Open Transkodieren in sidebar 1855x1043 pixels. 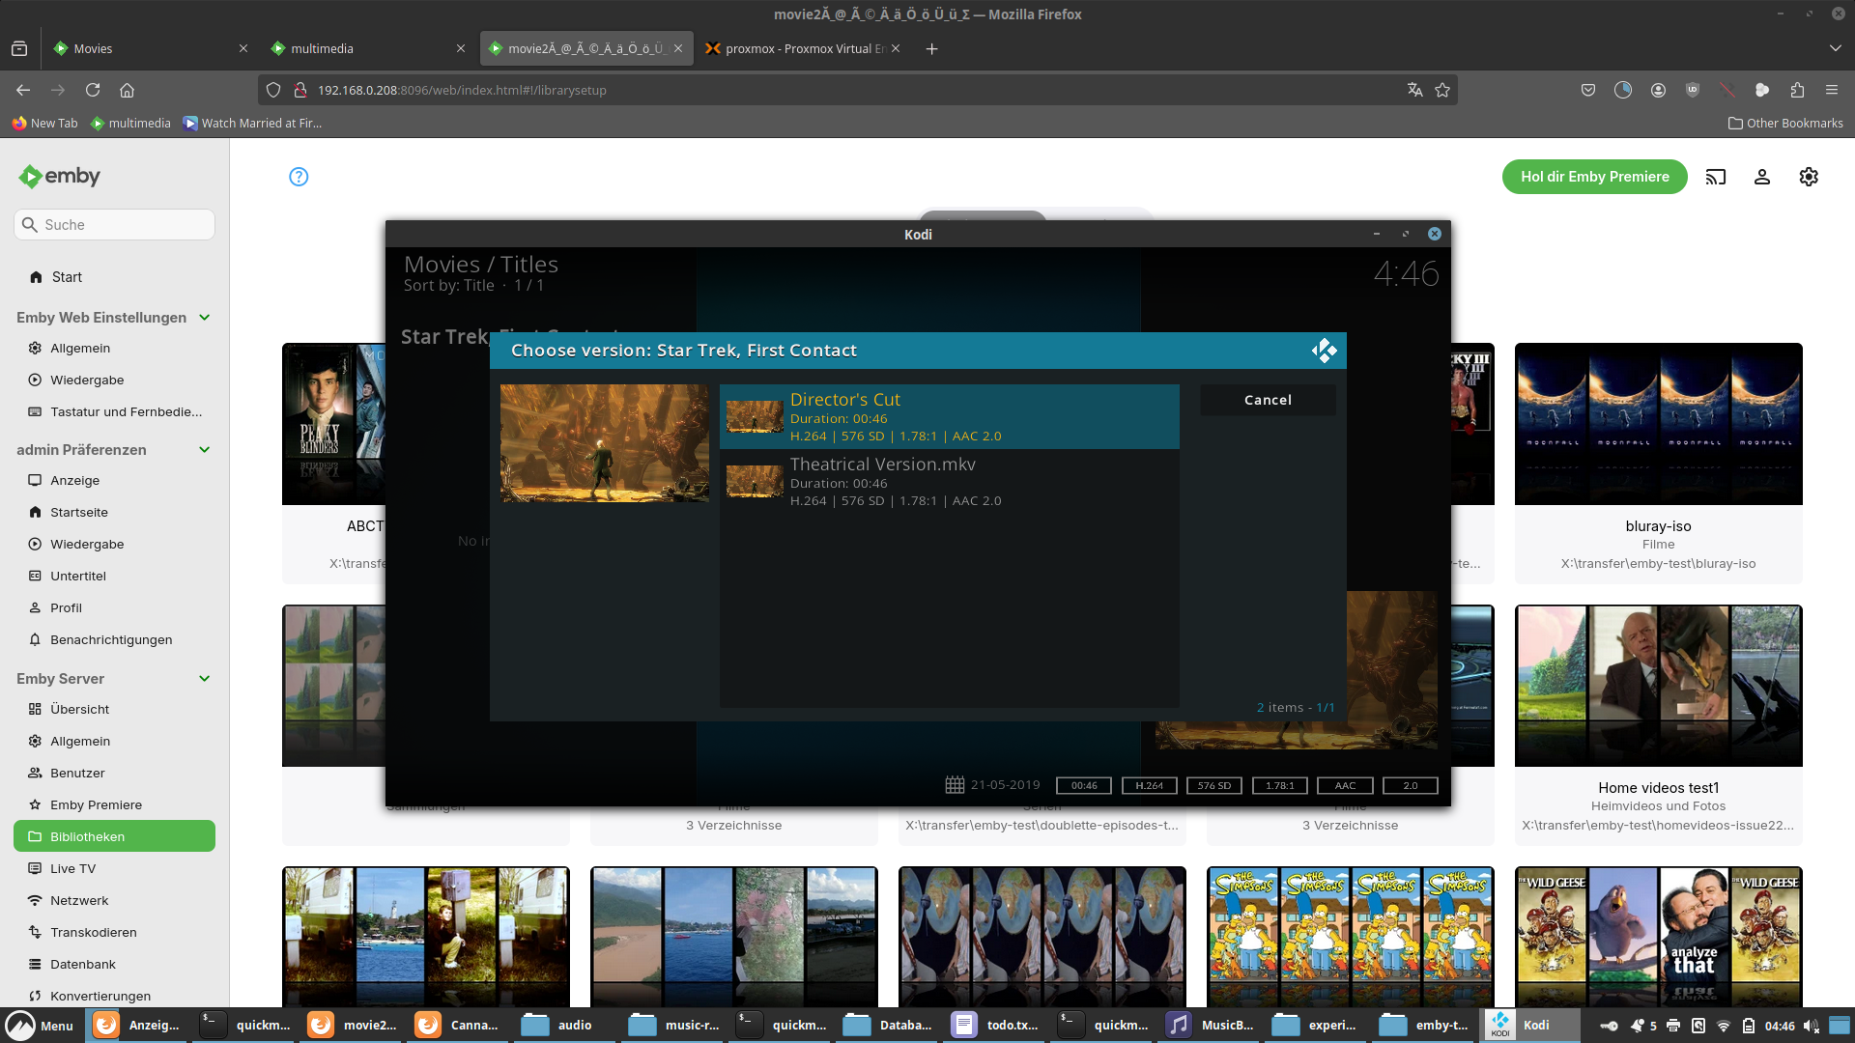click(x=93, y=932)
